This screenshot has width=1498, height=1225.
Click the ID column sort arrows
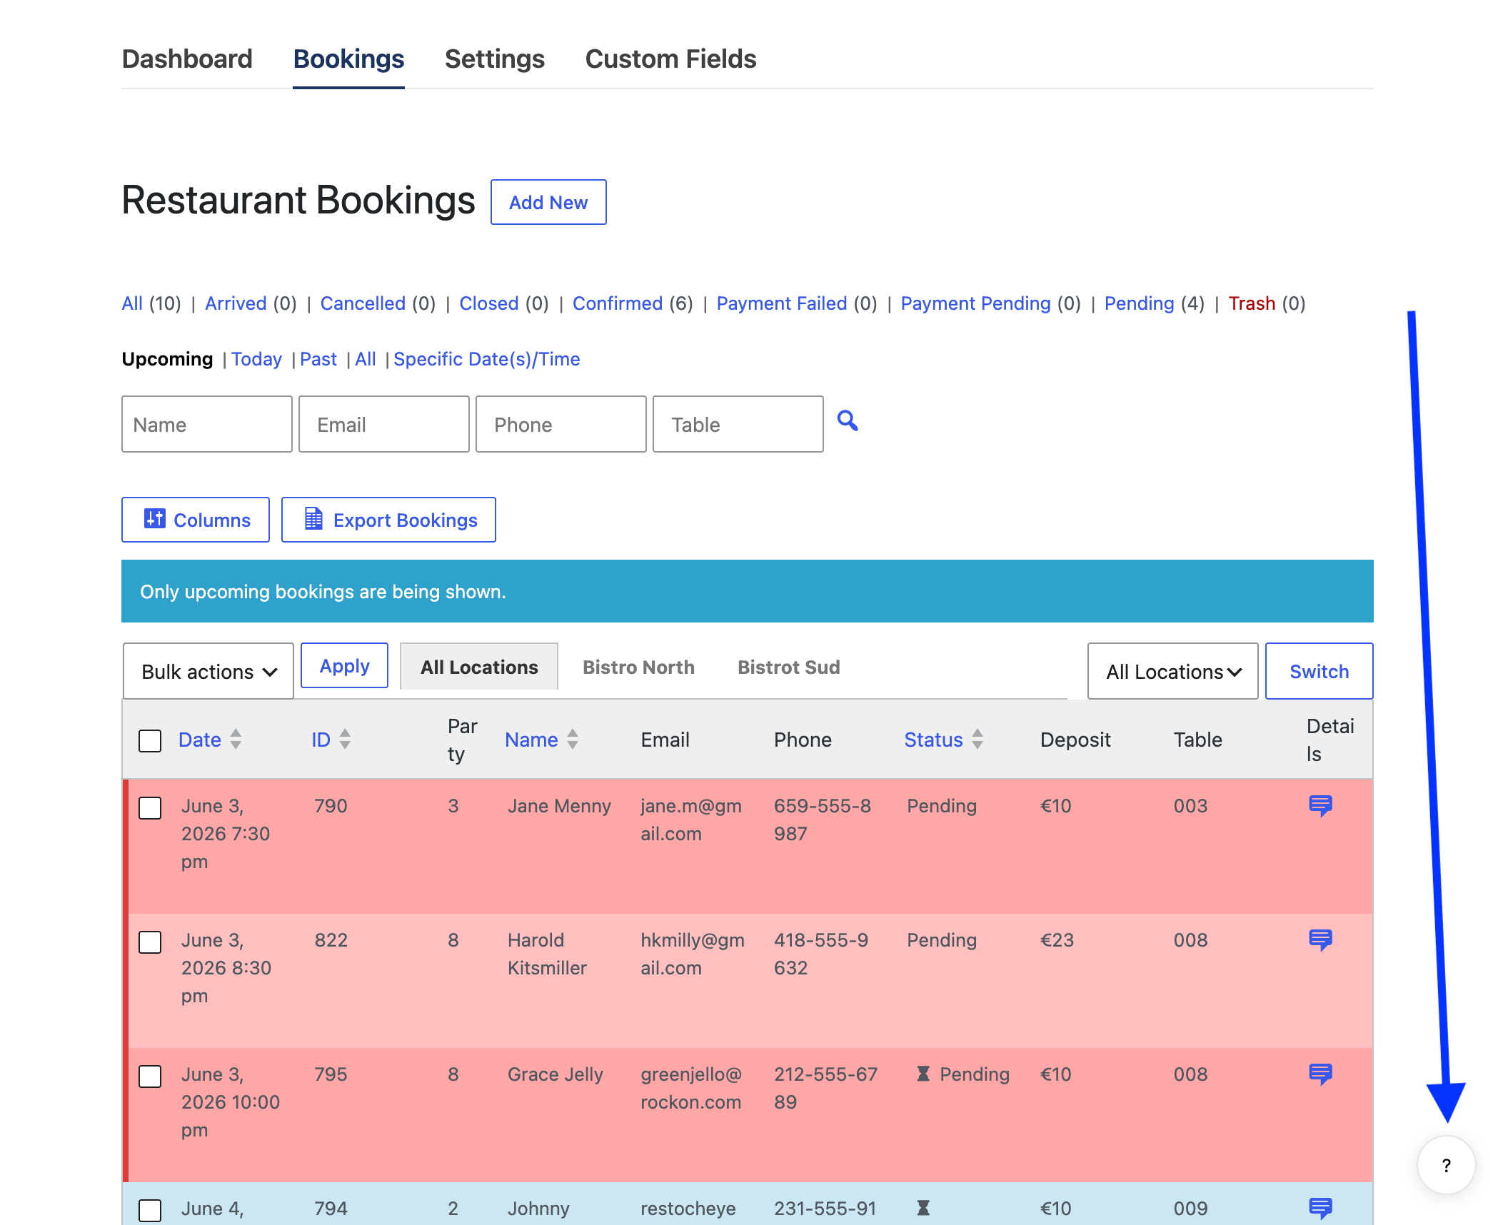pos(345,739)
